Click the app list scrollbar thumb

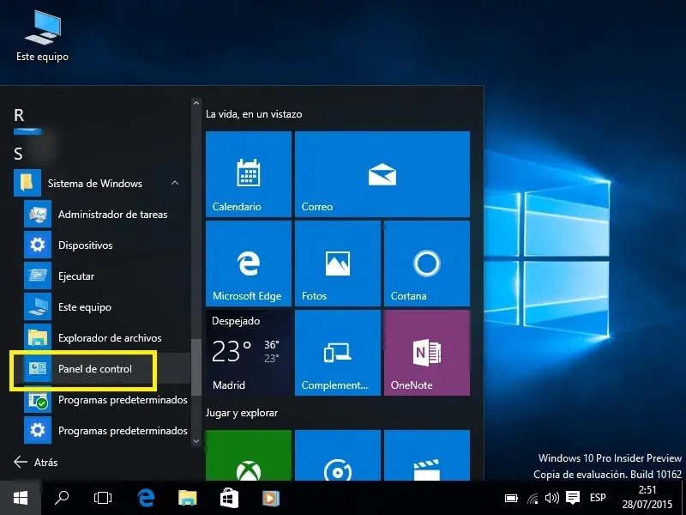point(196,367)
